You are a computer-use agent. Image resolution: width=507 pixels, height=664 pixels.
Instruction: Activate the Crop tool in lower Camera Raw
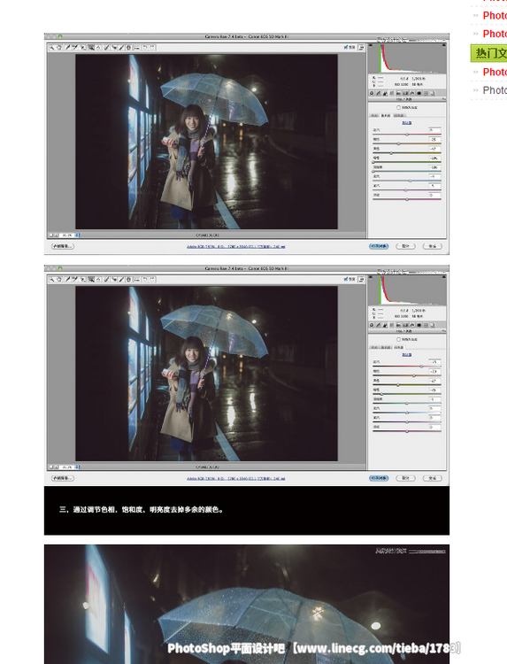[91, 280]
